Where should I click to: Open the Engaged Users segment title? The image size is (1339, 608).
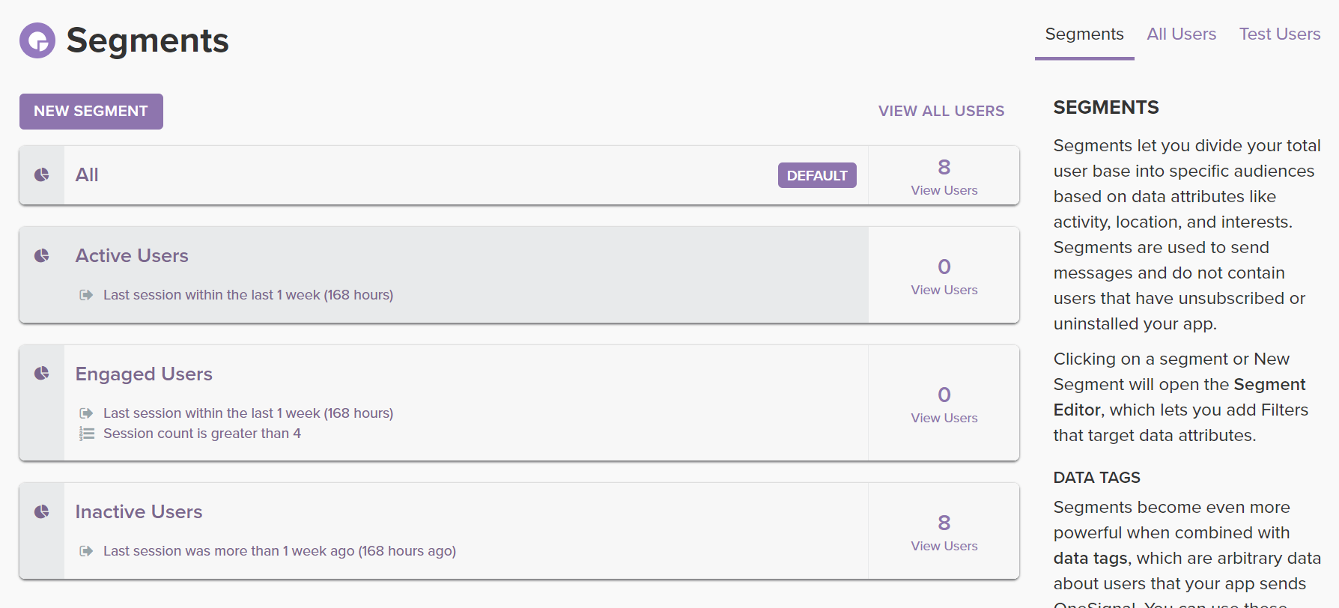(144, 374)
